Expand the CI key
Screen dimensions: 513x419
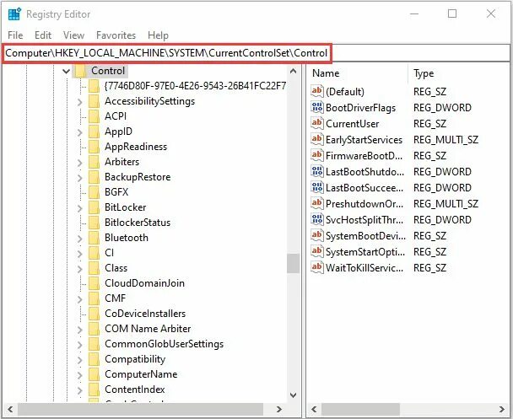[80, 254]
